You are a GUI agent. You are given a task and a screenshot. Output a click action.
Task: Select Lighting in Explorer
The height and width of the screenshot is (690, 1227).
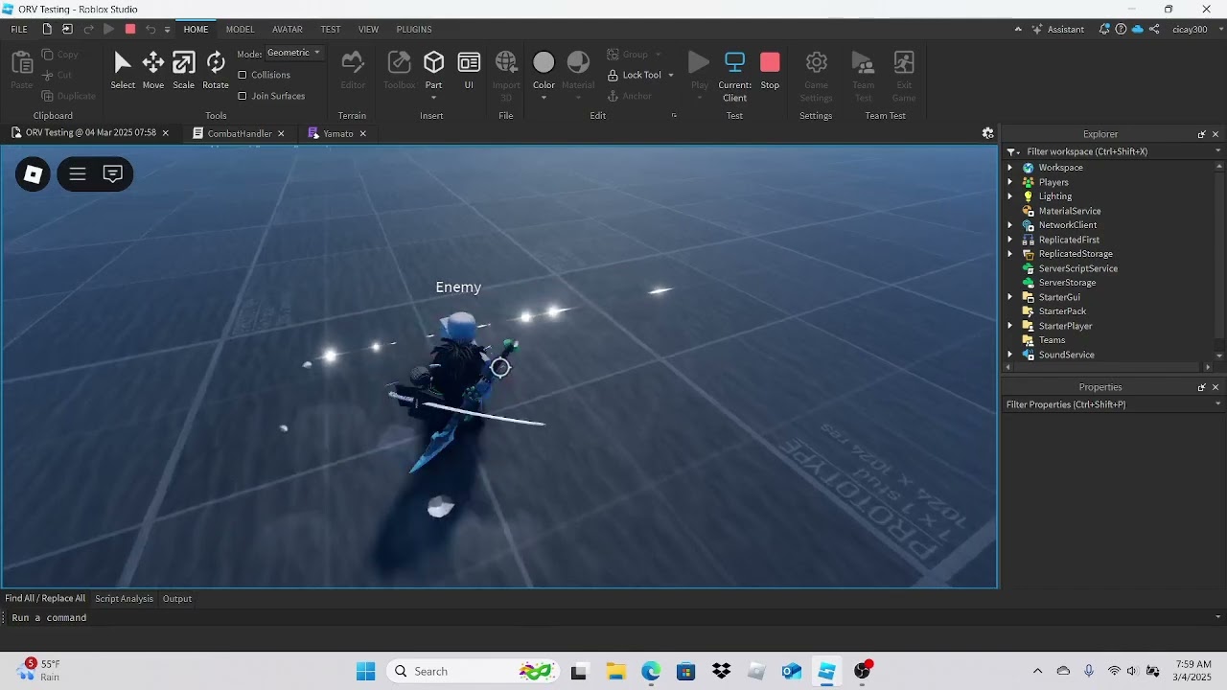tap(1055, 196)
